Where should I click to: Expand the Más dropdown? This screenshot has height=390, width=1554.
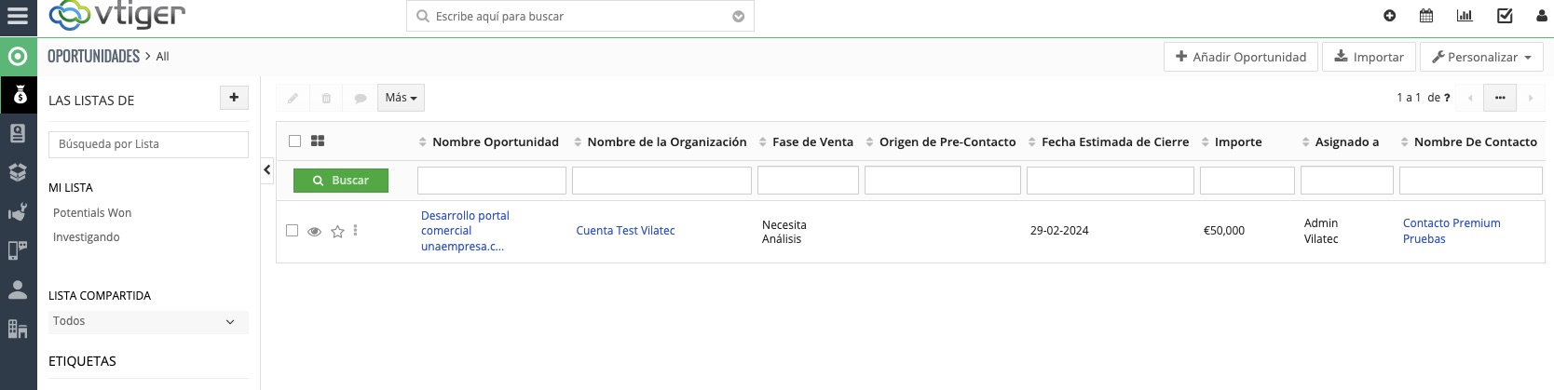[x=401, y=98]
